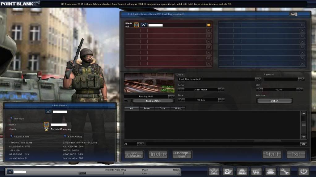Click the Invite button
This screenshot has height=177, width=316.
[158, 154]
